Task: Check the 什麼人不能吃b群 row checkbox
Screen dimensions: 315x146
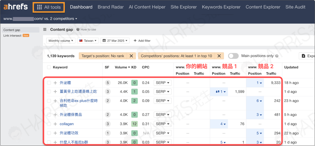Action: pyautogui.click(x=49, y=142)
